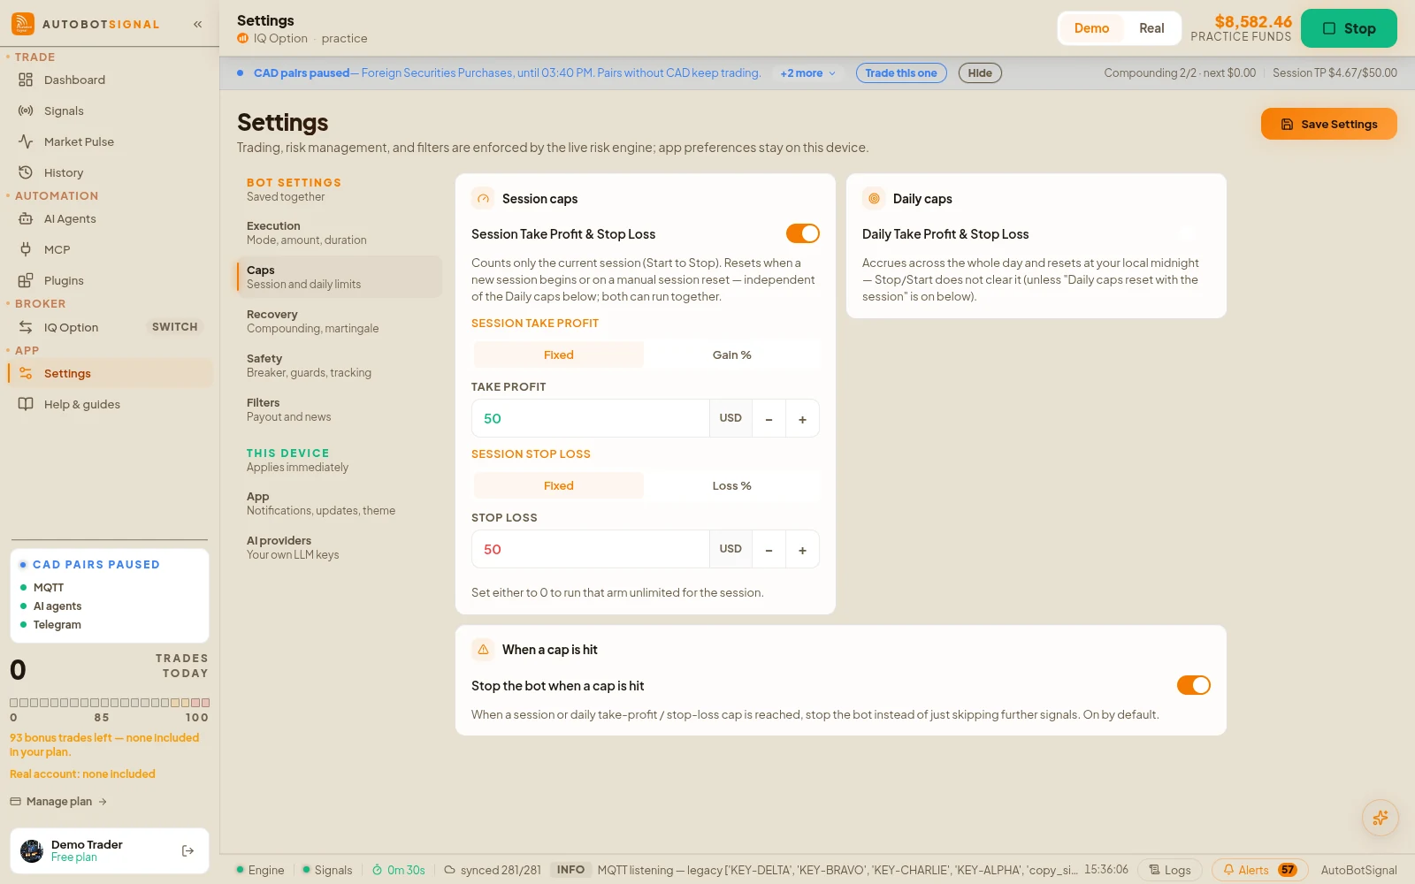
Task: Open Help & guides
Action: [110, 404]
